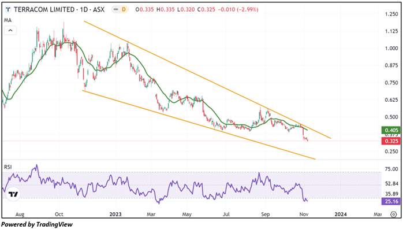Click the 0.625 price axis label
The height and width of the screenshot is (229, 403).
tap(391, 100)
